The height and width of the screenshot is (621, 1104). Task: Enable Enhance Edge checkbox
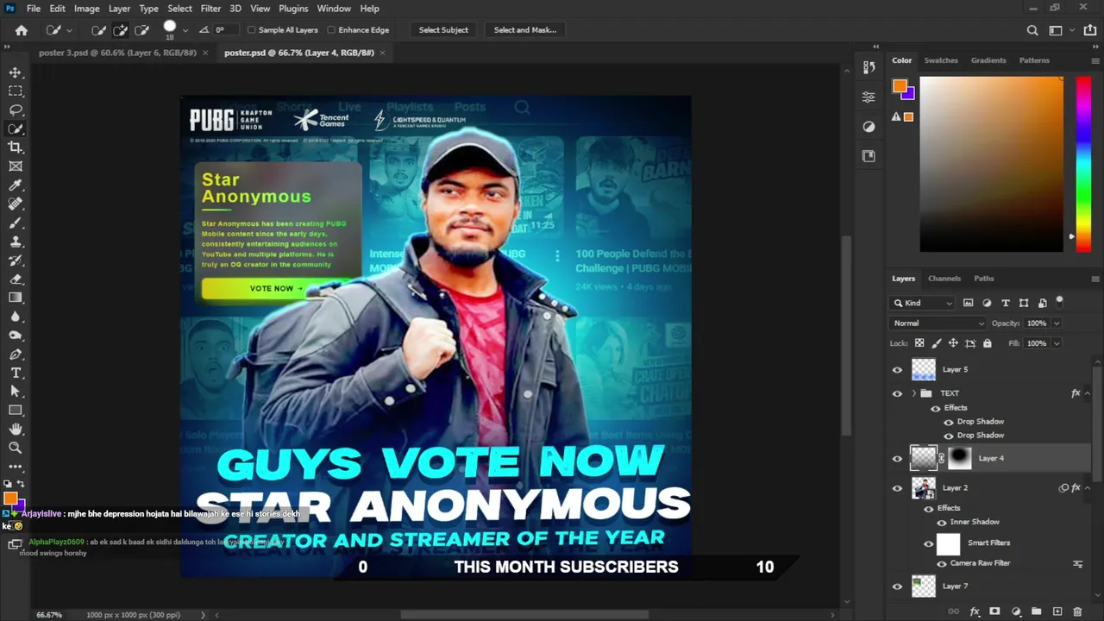(331, 30)
